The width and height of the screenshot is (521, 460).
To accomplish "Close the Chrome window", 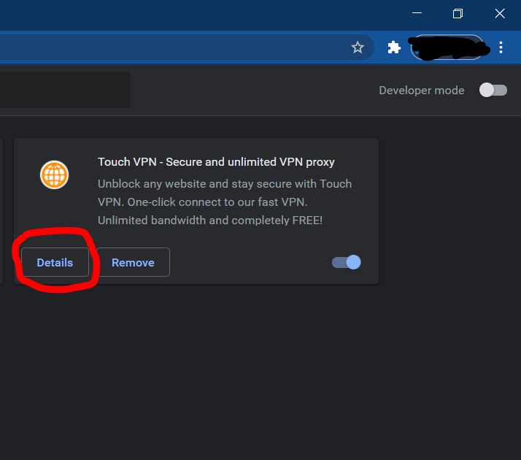I will [500, 13].
